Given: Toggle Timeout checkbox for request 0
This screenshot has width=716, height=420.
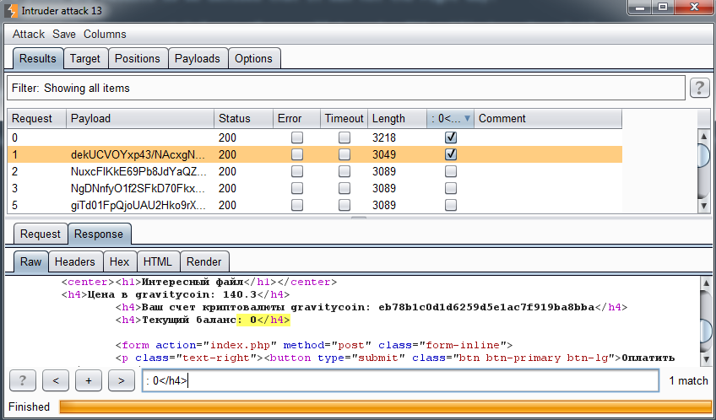Looking at the screenshot, I should point(344,137).
